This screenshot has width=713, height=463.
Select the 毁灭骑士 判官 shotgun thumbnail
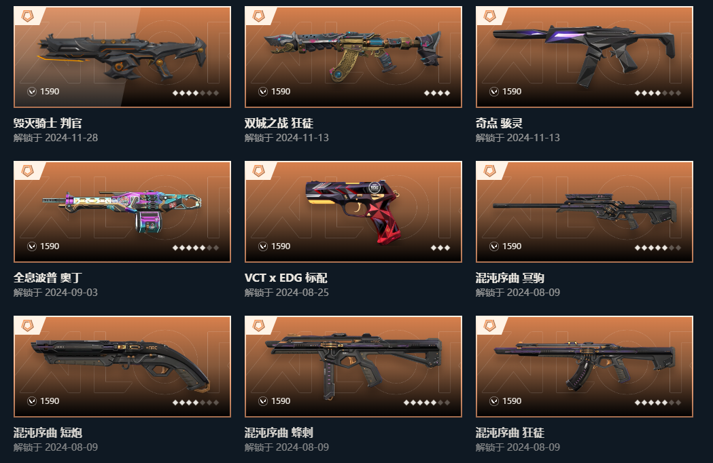coord(122,55)
